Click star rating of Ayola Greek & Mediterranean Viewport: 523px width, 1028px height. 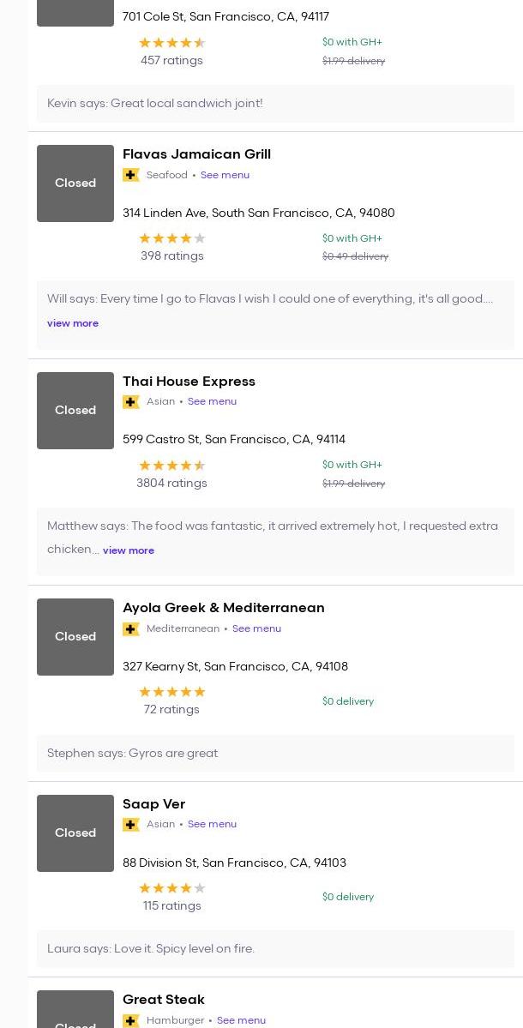(172, 692)
